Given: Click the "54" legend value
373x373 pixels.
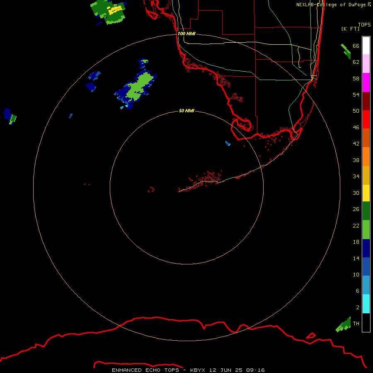Looking at the screenshot, I should click(x=356, y=94).
